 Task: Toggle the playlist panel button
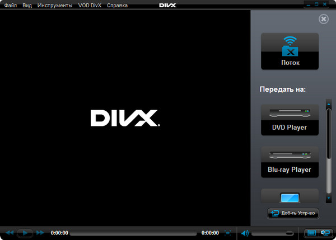(312, 233)
